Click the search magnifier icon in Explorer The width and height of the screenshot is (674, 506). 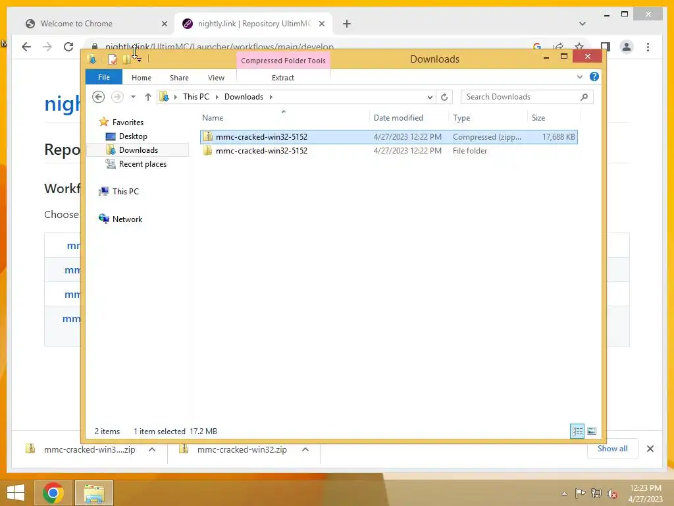(x=584, y=97)
